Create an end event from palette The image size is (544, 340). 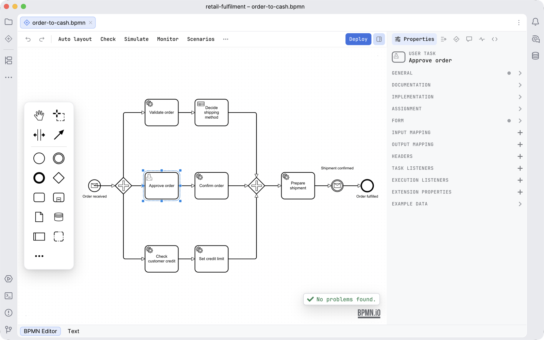click(x=39, y=178)
